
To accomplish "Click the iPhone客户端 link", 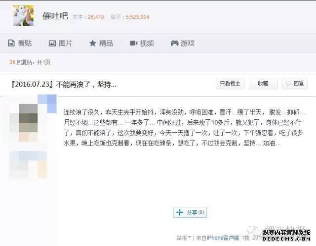I will coord(223,238).
